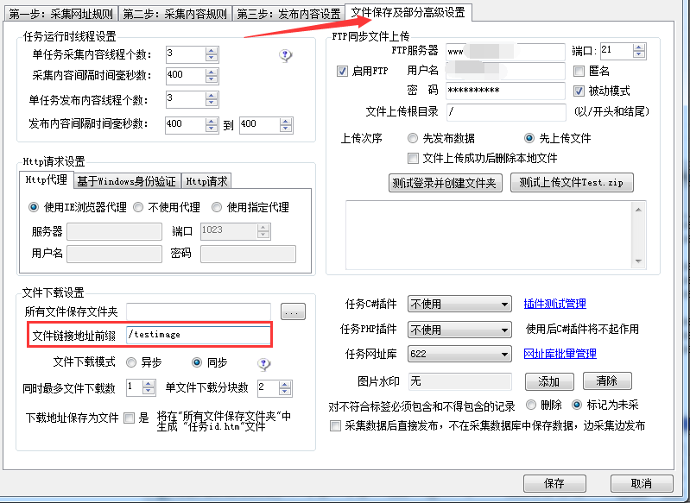690x503 pixels.
Task: Select 先上传文件 upload order
Action: [x=529, y=138]
